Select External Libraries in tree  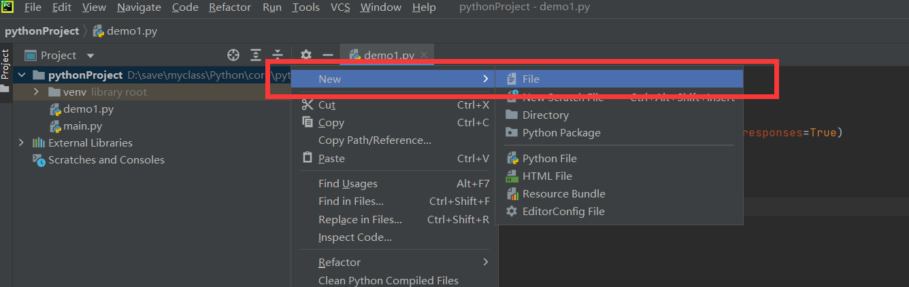[x=90, y=143]
